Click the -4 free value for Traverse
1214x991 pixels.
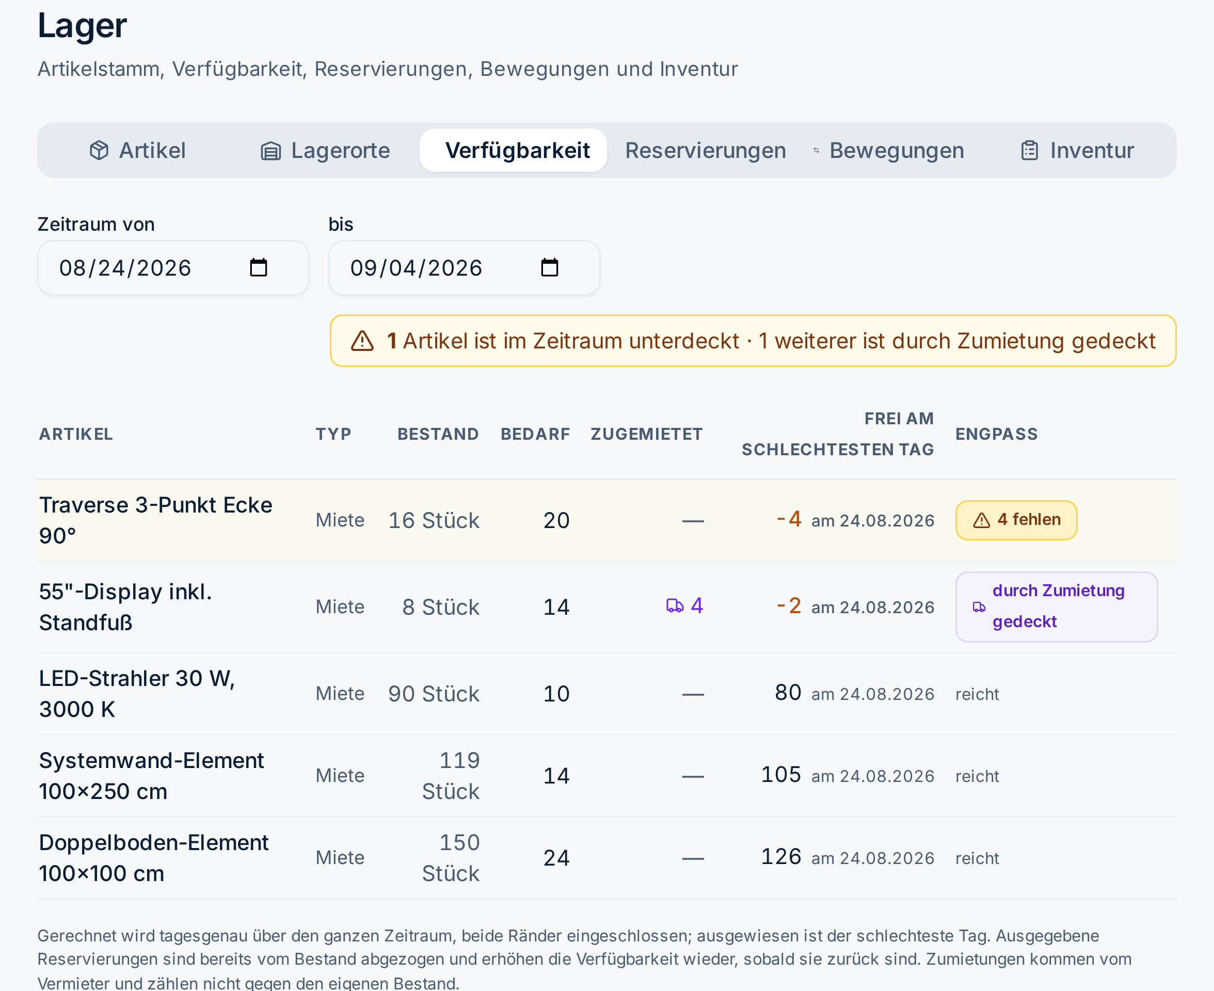pyautogui.click(x=789, y=519)
